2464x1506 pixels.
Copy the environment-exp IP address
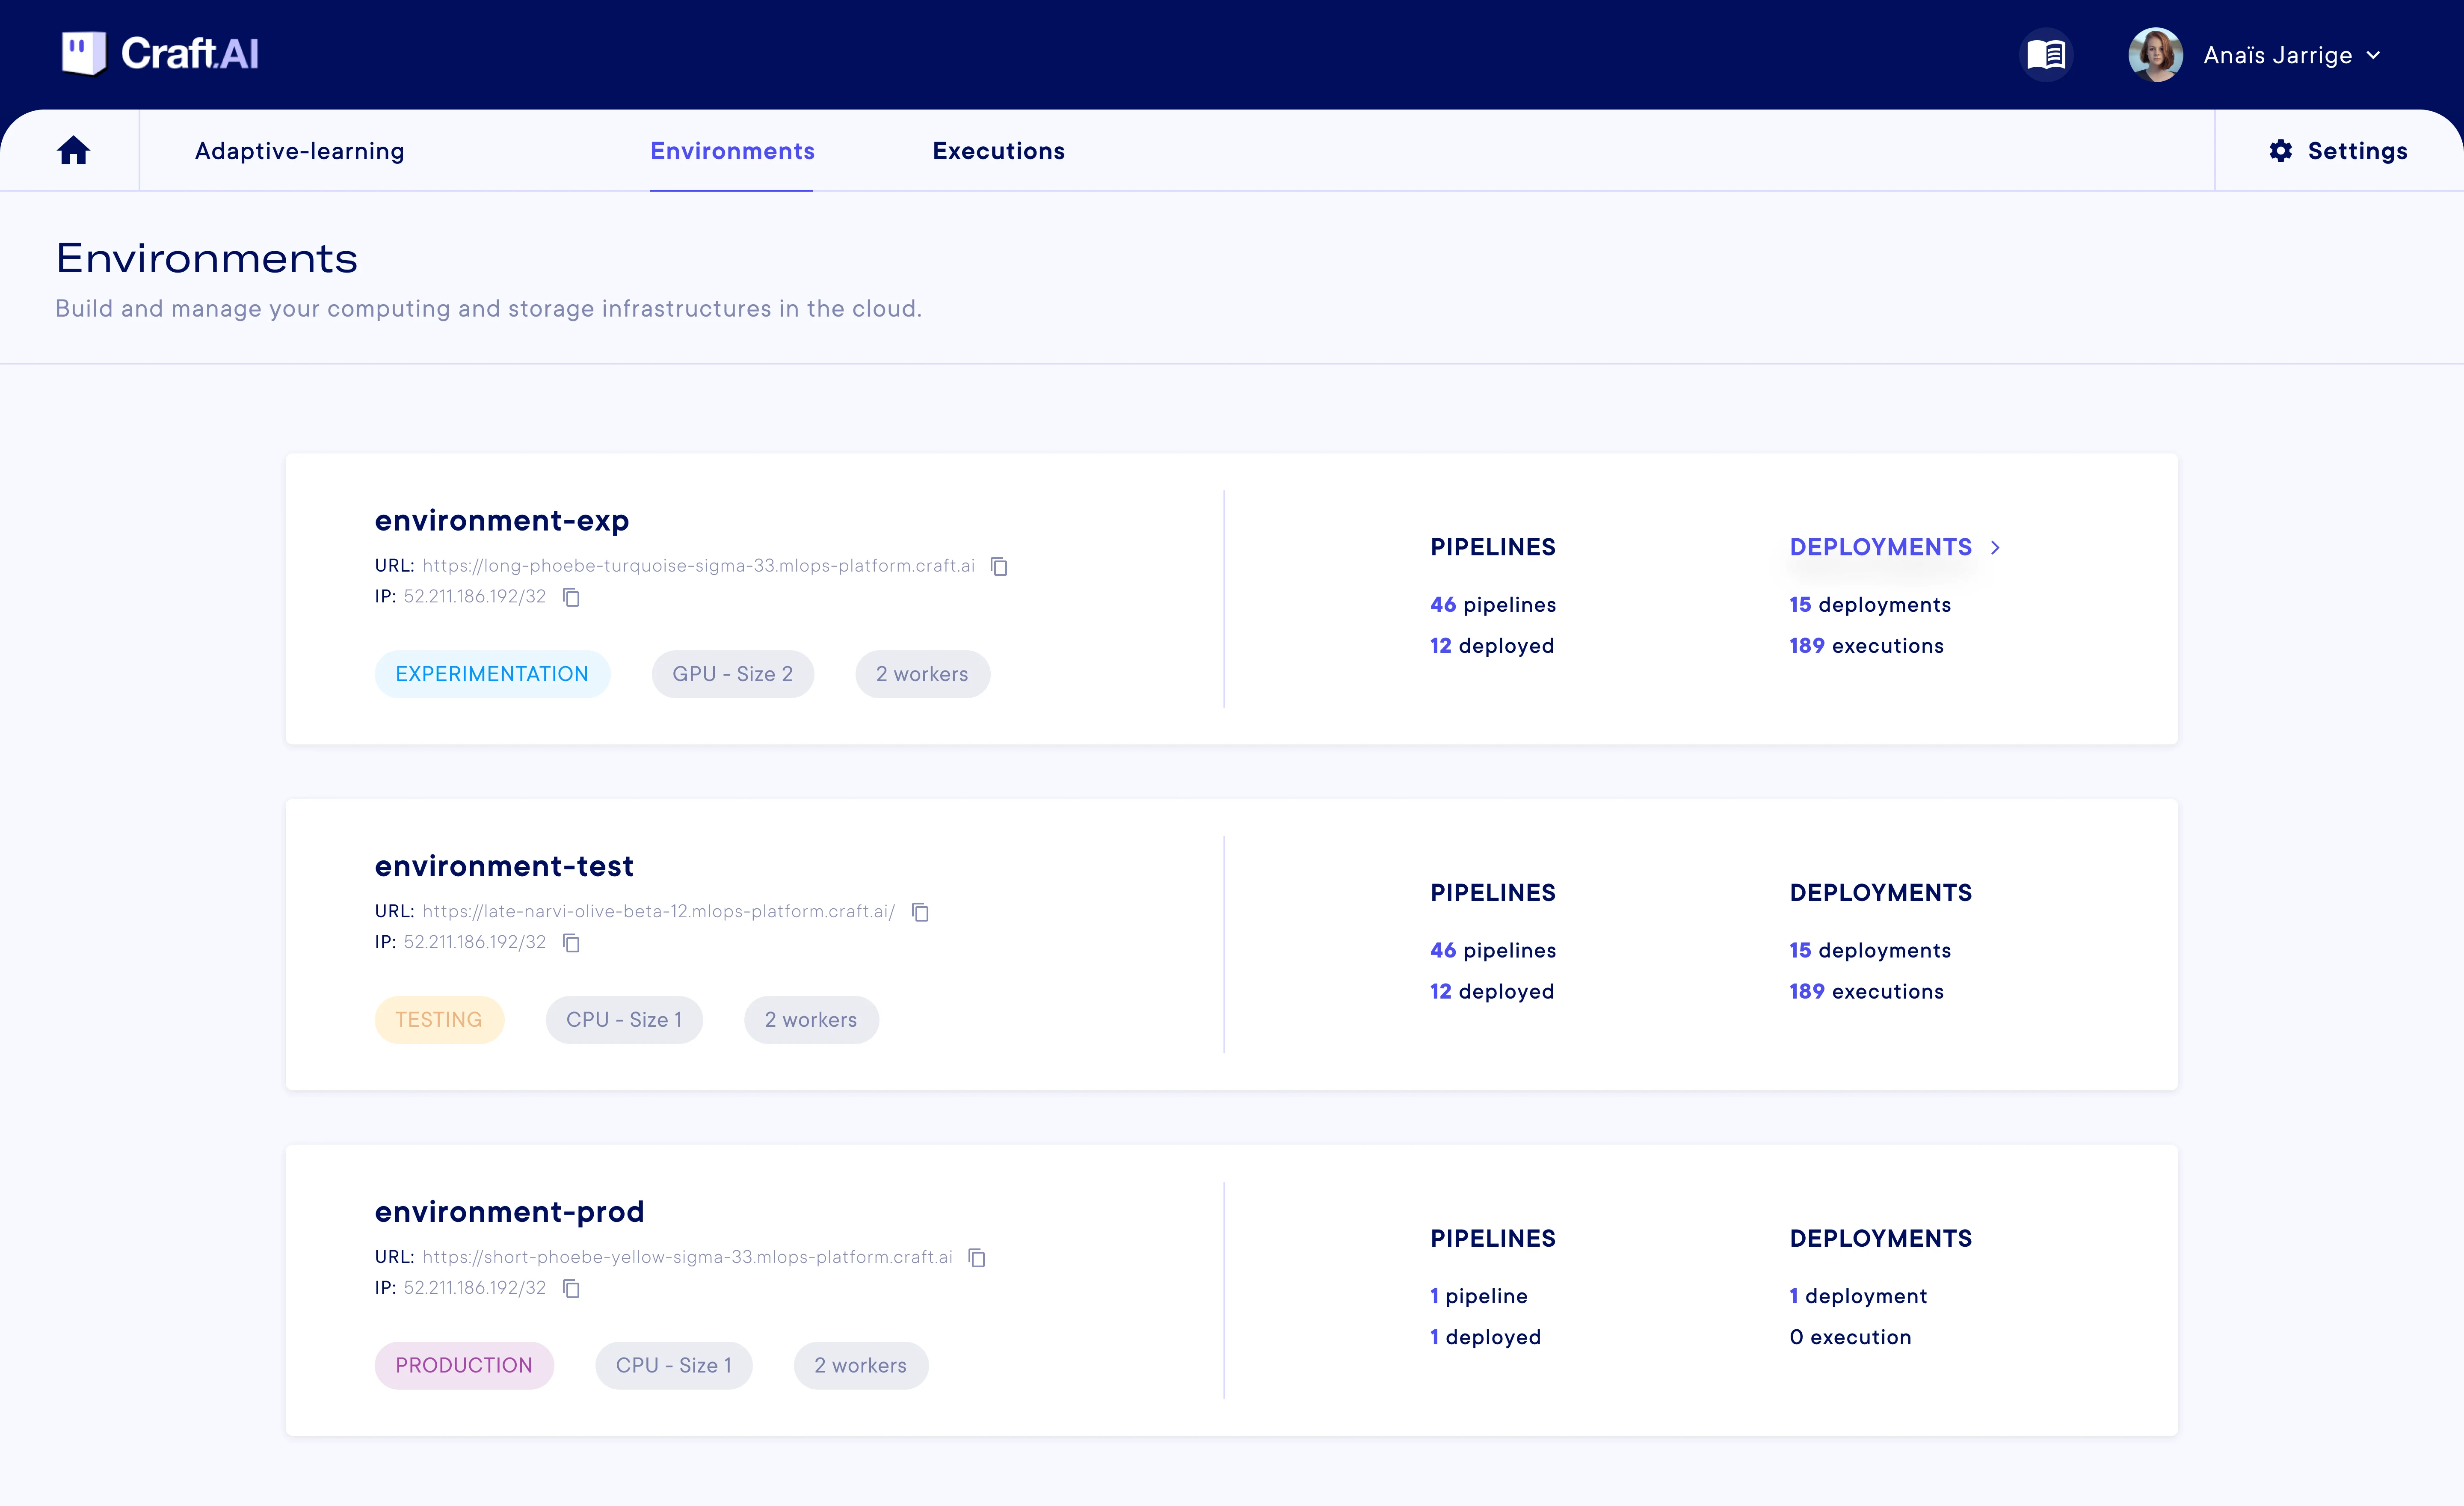pos(571,597)
